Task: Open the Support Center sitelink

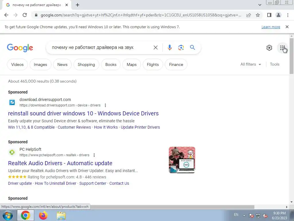Action: tap(93, 183)
